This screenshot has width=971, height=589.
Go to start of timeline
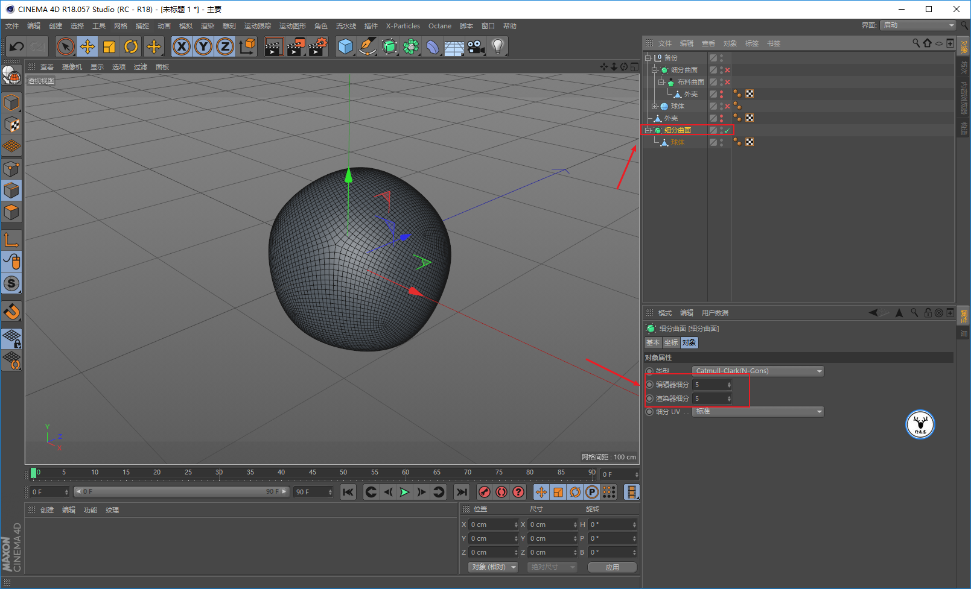pyautogui.click(x=348, y=492)
